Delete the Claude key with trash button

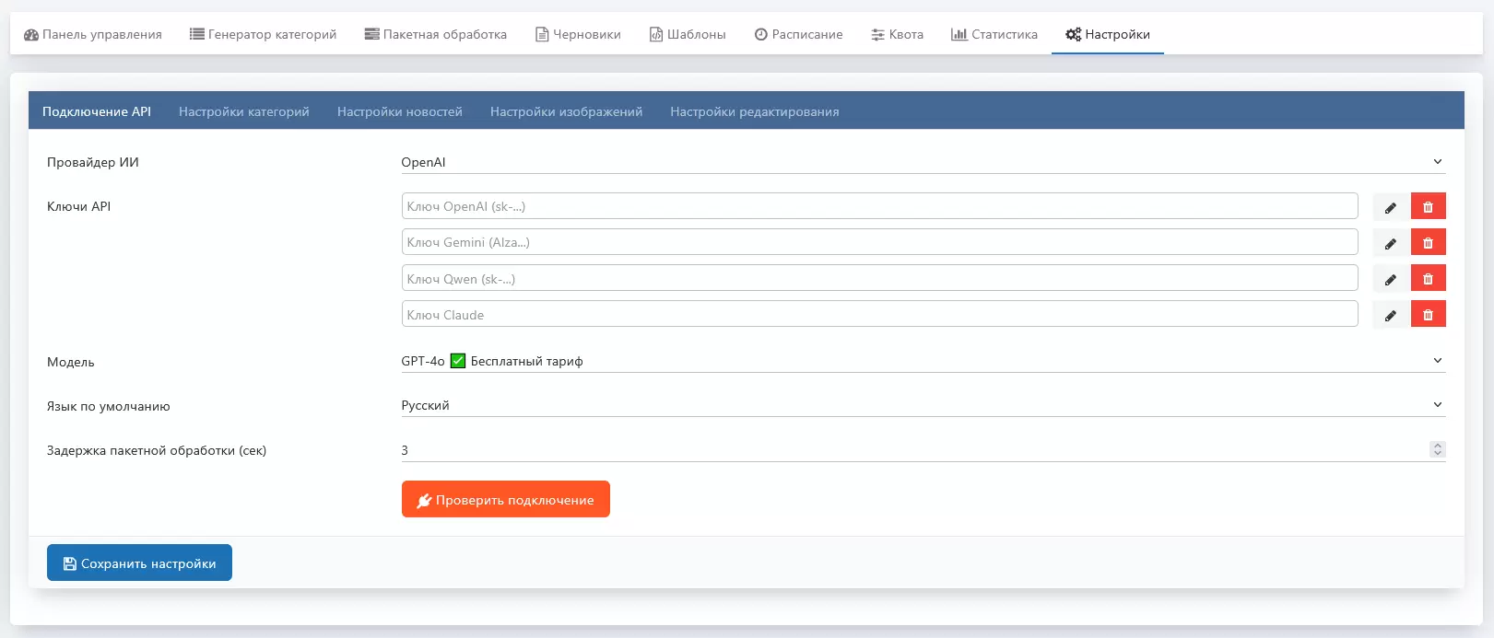[1428, 315]
